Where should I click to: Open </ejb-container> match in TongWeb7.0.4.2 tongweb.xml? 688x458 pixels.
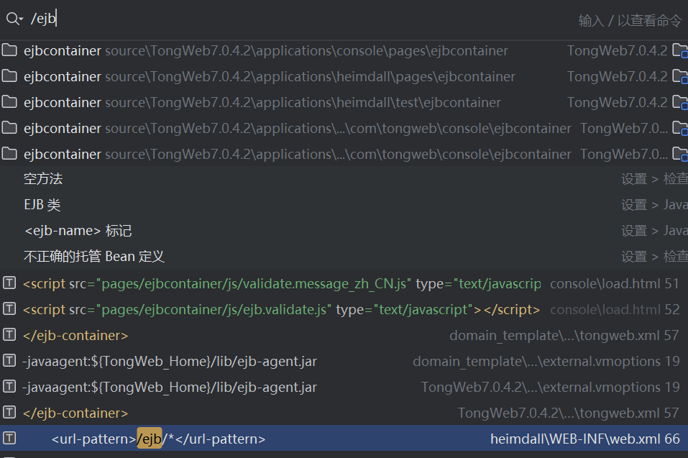point(75,413)
